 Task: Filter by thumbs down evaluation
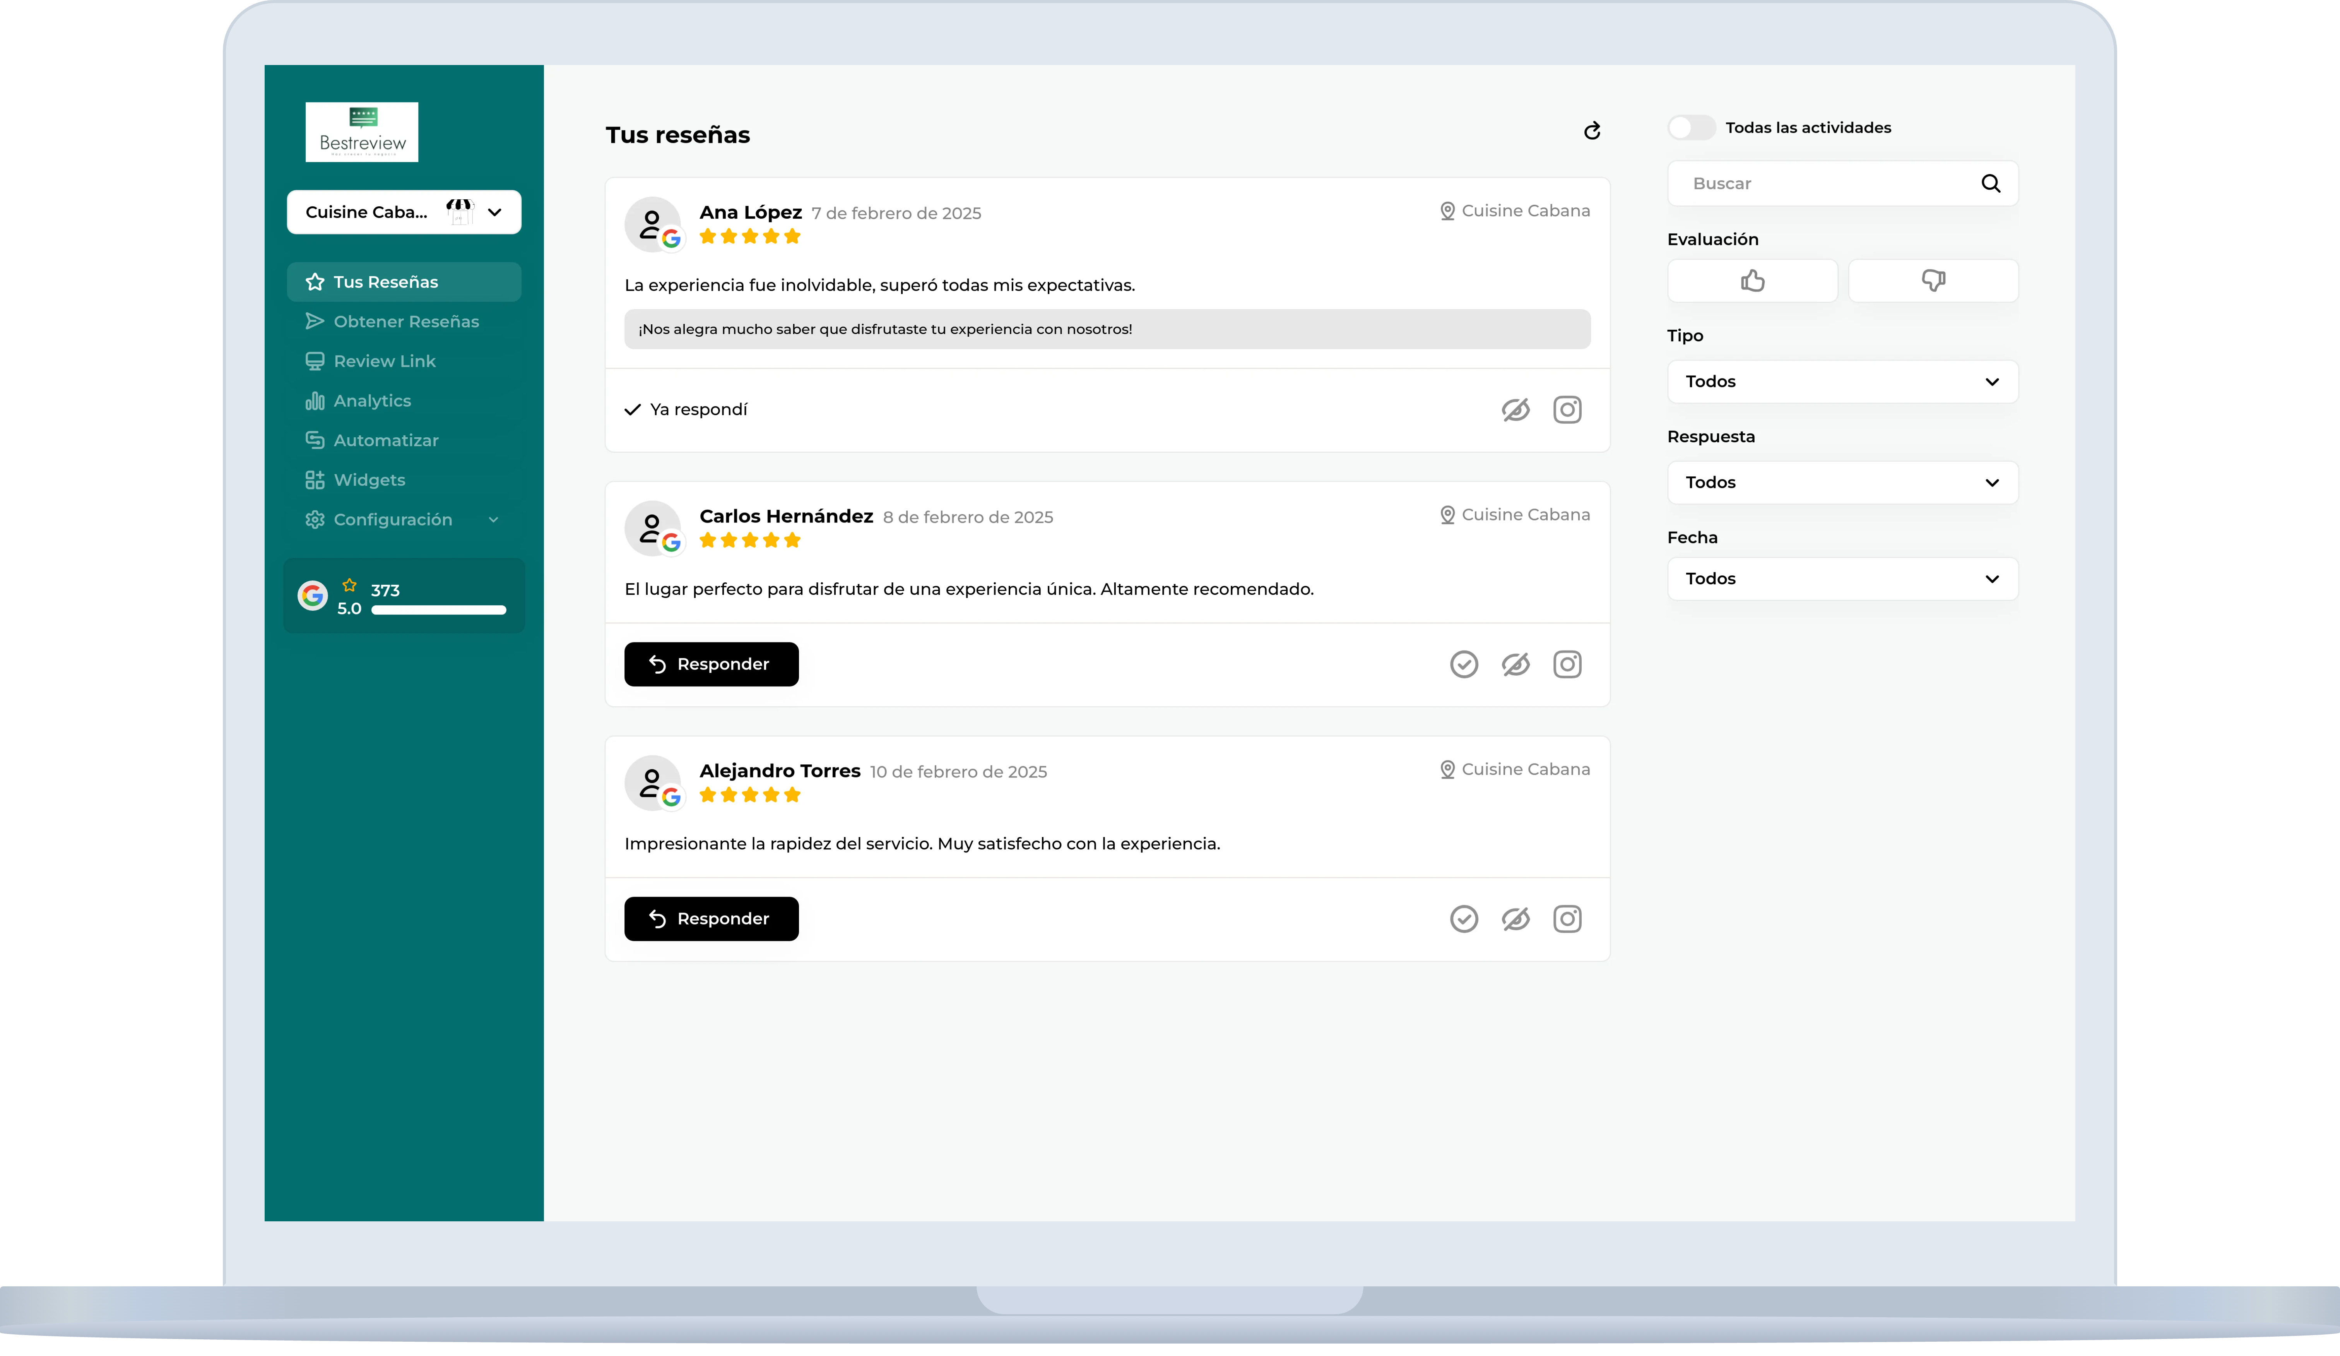click(x=1933, y=281)
